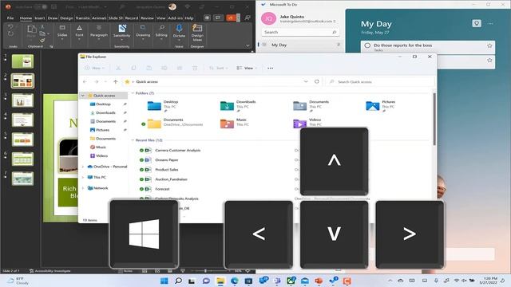Click Redo in the PowerPoint ribbon
Image resolution: width=511 pixels, height=287 pixels.
point(10,33)
